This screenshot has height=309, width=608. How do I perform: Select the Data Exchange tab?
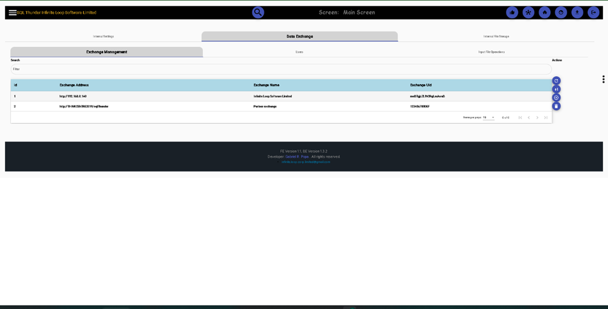(300, 36)
